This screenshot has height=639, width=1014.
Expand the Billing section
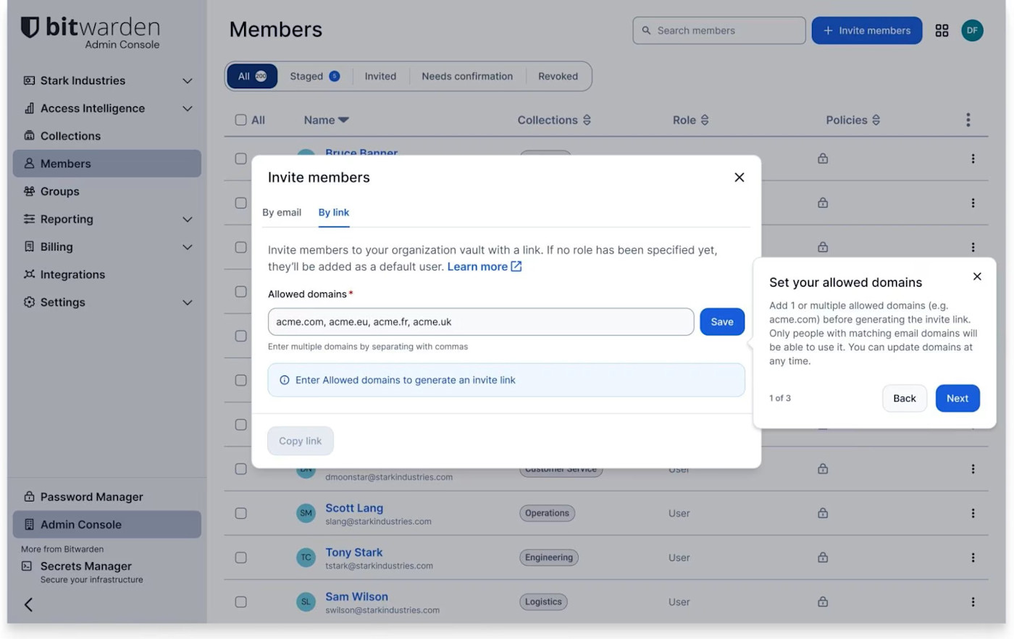(187, 247)
